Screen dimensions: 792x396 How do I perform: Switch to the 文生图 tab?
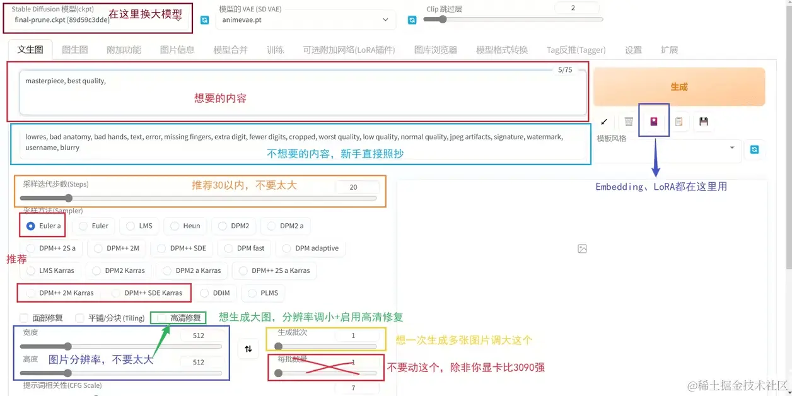(x=30, y=50)
